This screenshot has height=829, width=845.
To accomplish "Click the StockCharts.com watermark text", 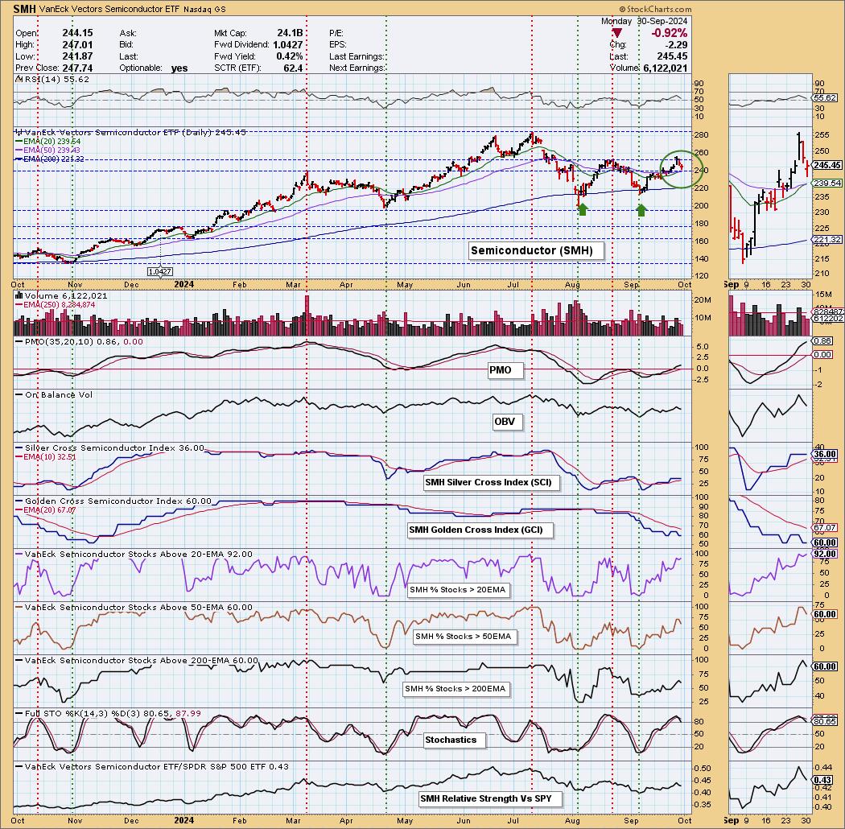I will [x=655, y=9].
